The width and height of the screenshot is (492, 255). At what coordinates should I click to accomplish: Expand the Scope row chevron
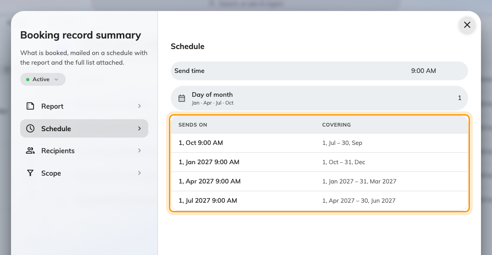pos(140,173)
